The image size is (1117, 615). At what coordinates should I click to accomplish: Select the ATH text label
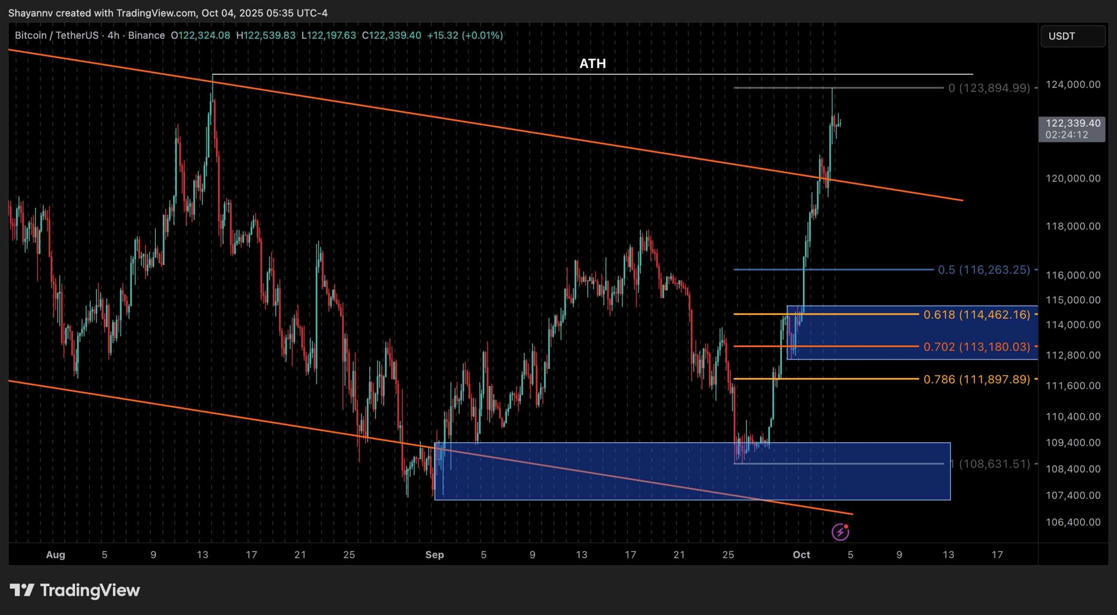click(x=592, y=64)
